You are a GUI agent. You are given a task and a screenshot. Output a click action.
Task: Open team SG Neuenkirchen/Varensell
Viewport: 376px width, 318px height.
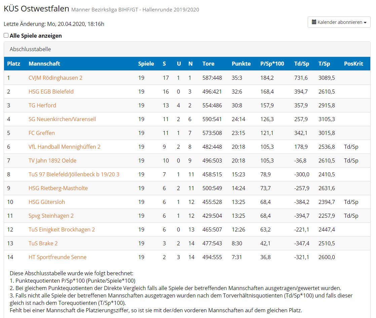click(x=62, y=119)
